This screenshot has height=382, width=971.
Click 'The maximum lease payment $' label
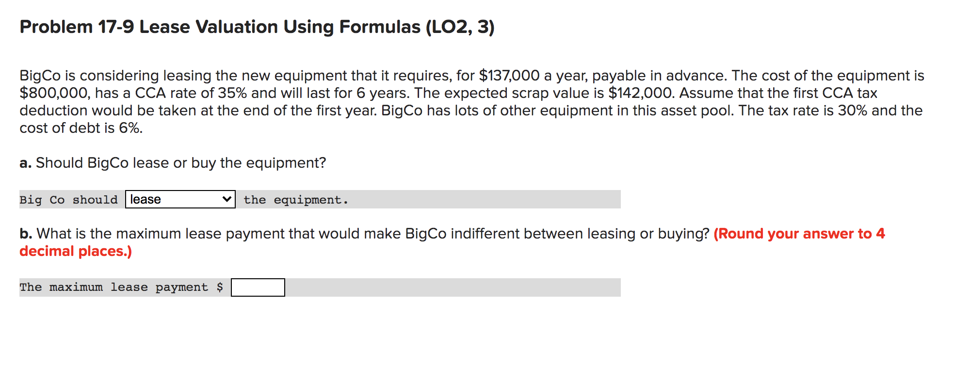point(121,287)
